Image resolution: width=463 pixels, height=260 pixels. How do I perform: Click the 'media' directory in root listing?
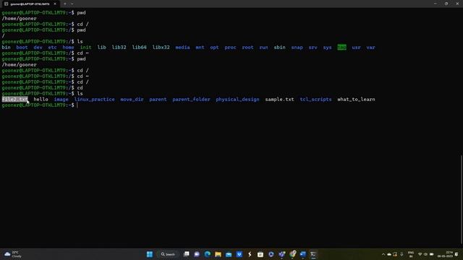[182, 48]
